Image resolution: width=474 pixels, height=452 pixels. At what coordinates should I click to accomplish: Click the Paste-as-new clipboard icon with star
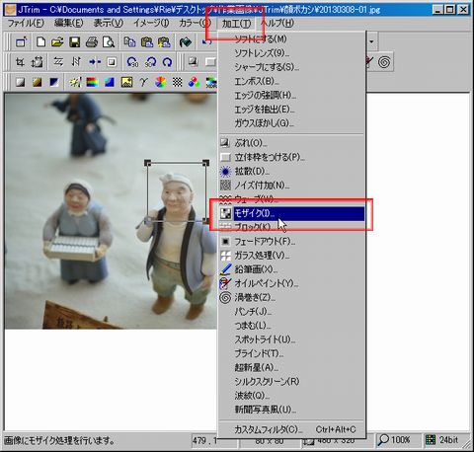point(164,42)
